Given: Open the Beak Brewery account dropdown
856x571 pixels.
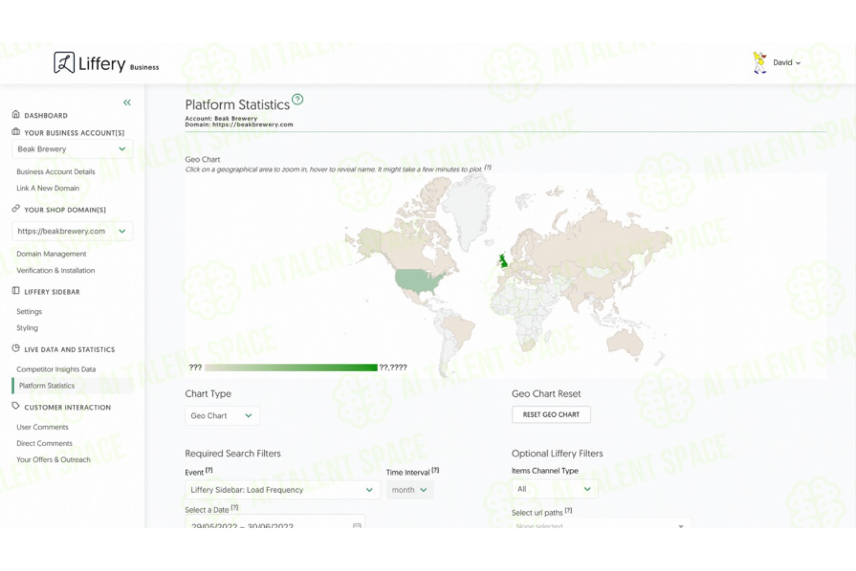Looking at the screenshot, I should tap(72, 149).
